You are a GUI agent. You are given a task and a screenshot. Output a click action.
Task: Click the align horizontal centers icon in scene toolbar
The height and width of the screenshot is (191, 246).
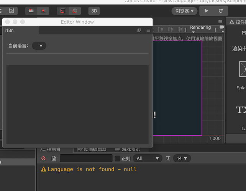coord(171,29)
